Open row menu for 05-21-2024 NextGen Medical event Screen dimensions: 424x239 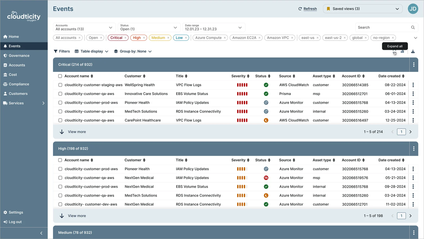click(413, 178)
